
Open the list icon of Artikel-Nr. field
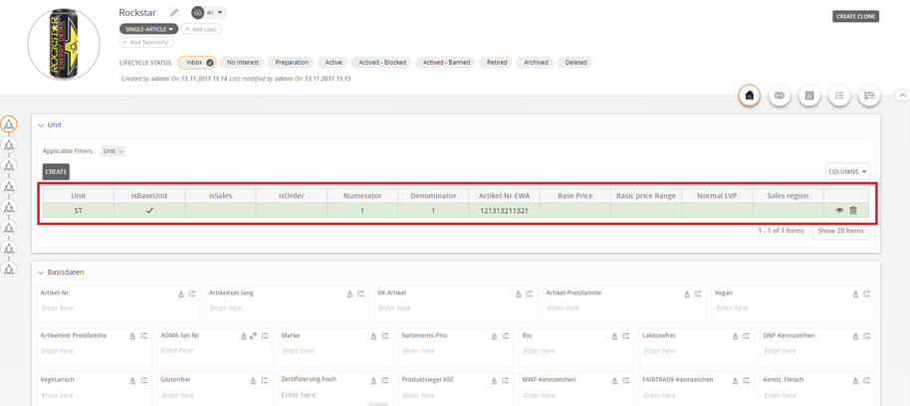pyautogui.click(x=192, y=295)
